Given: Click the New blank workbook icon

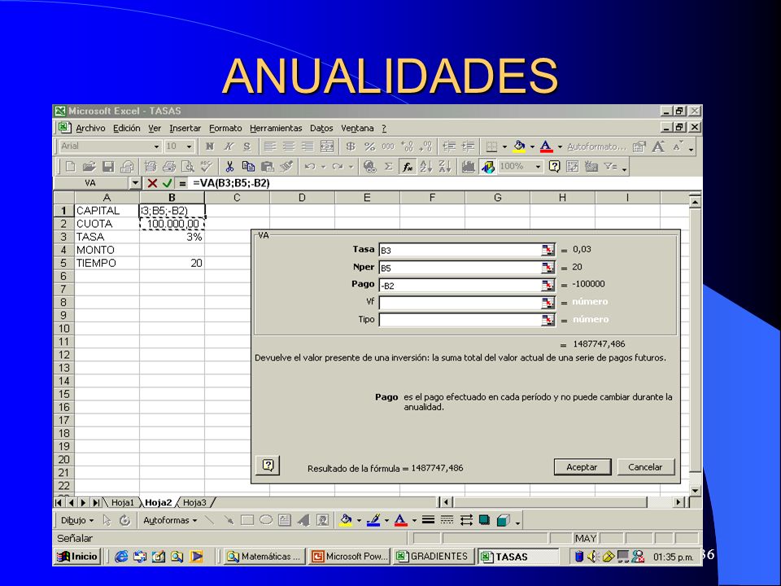Looking at the screenshot, I should 71,166.
